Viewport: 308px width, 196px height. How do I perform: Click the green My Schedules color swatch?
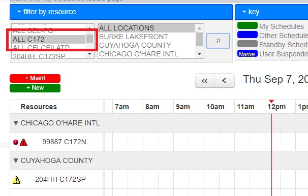click(248, 25)
